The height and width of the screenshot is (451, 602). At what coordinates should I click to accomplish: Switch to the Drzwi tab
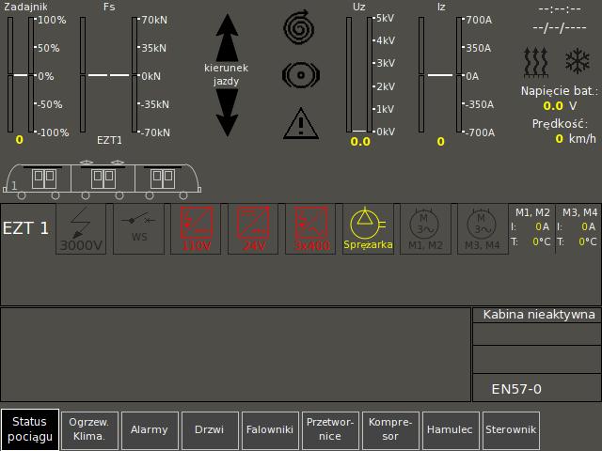point(210,430)
